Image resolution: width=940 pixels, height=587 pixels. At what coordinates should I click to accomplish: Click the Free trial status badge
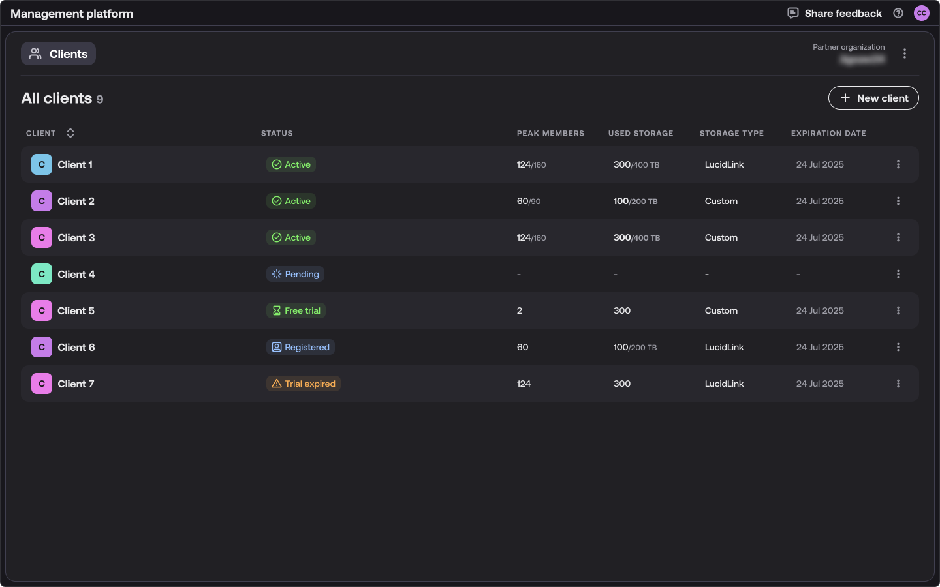296,310
